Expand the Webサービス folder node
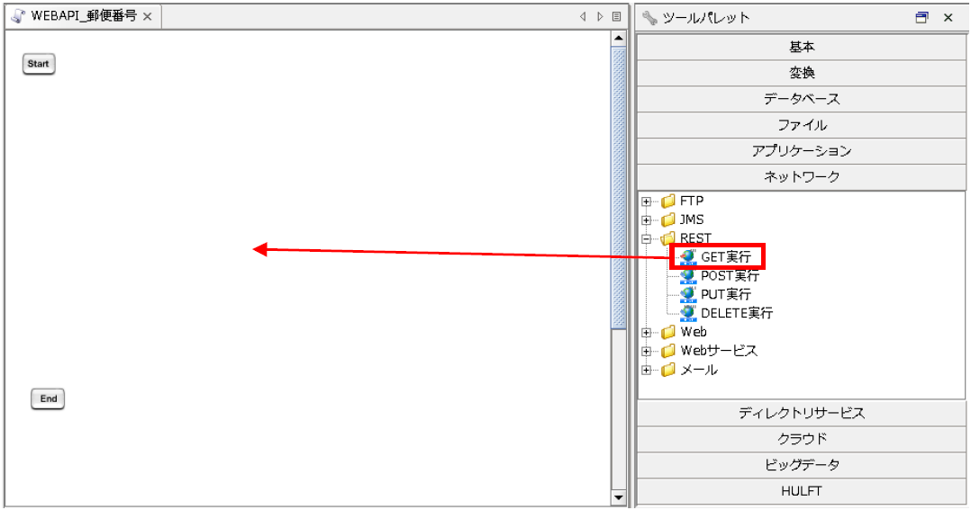Screen dimensions: 971x510 point(646,352)
